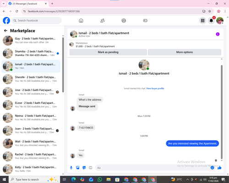Open Microsoft Edge from the taskbar
This screenshot has height=183, width=229.
[x=73, y=179]
